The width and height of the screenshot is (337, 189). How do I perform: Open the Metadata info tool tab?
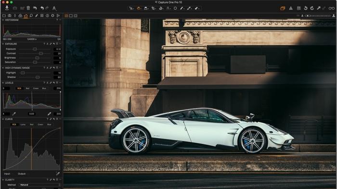(x=47, y=16)
